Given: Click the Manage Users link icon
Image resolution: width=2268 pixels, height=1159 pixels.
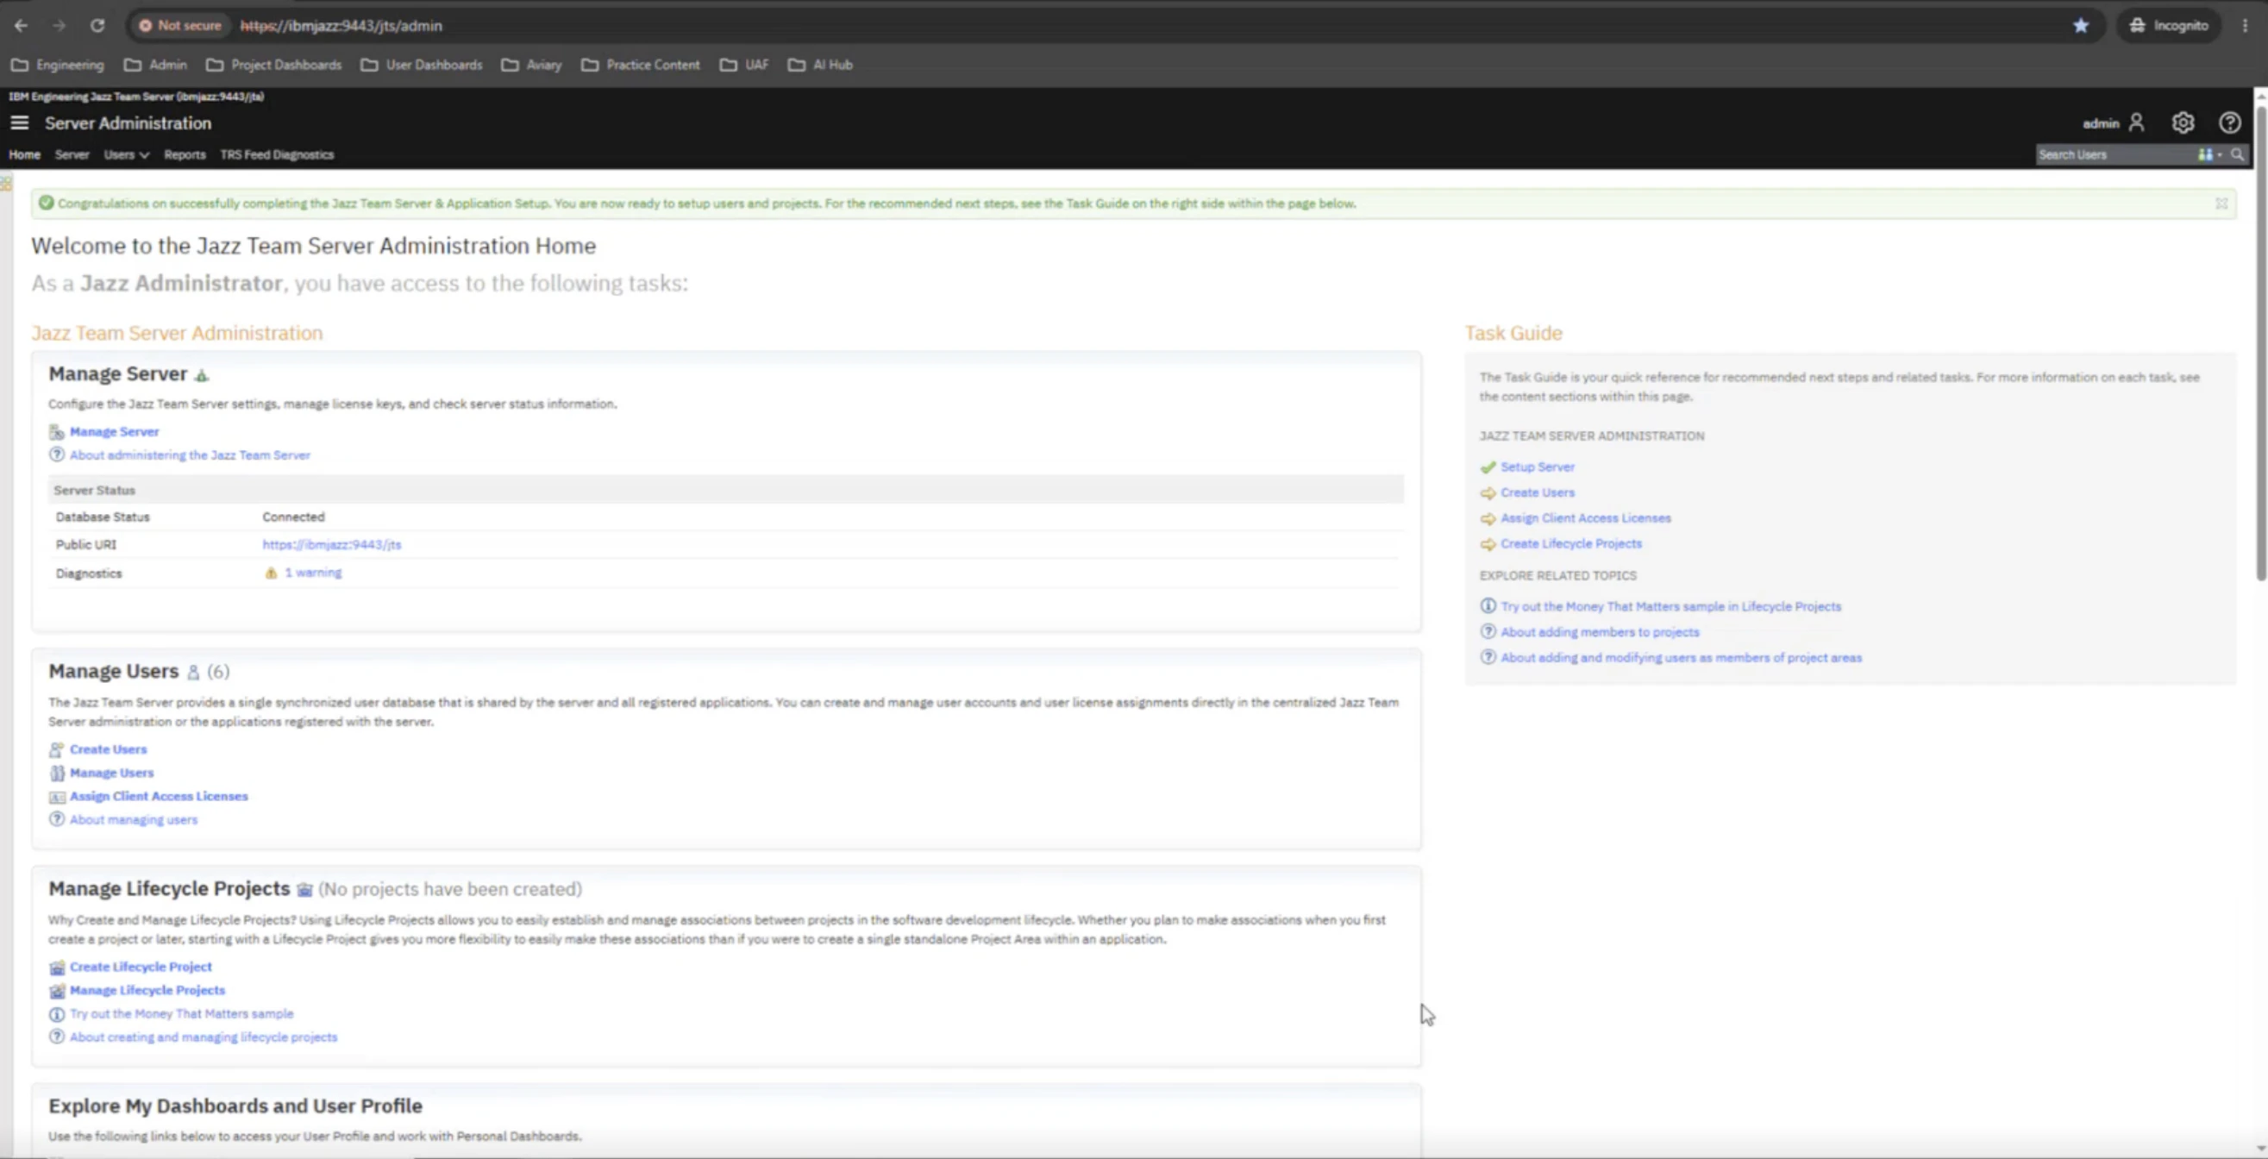Looking at the screenshot, I should click(56, 773).
